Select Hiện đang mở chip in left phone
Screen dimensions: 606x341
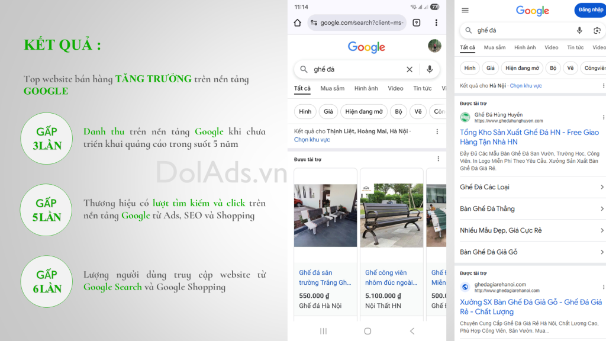364,111
